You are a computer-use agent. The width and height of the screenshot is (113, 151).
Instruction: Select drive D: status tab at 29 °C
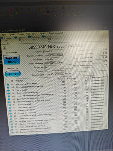(20, 40)
